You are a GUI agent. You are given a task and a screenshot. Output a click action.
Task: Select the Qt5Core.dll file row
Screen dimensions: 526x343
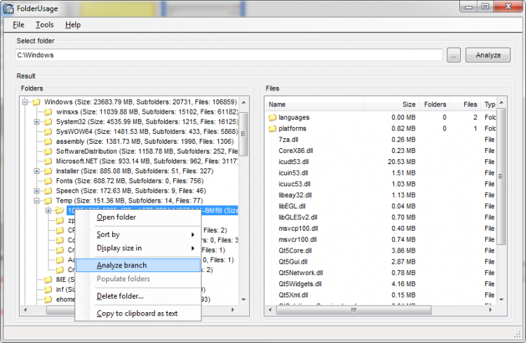[382, 250]
